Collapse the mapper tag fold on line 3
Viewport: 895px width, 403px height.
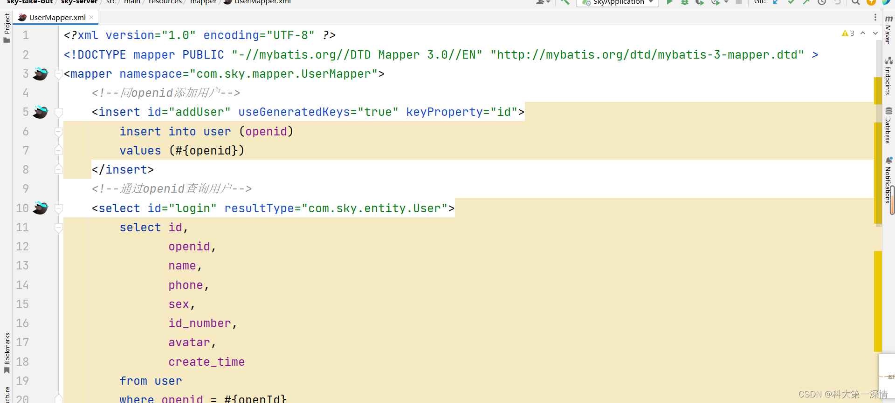[x=59, y=74]
